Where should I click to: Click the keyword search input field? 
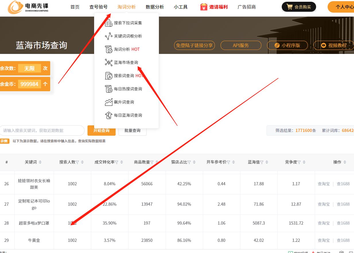click(x=42, y=131)
